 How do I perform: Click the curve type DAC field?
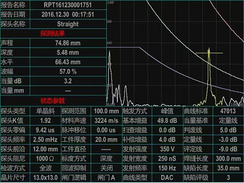pos(167,178)
